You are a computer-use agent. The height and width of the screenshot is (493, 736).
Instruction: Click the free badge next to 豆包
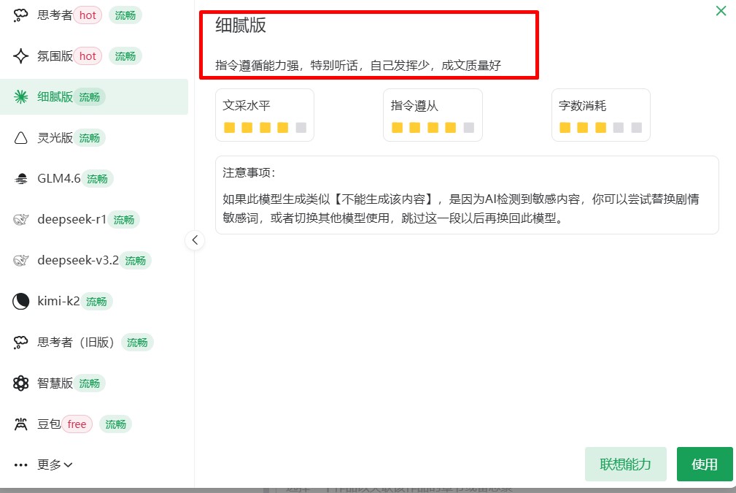77,424
